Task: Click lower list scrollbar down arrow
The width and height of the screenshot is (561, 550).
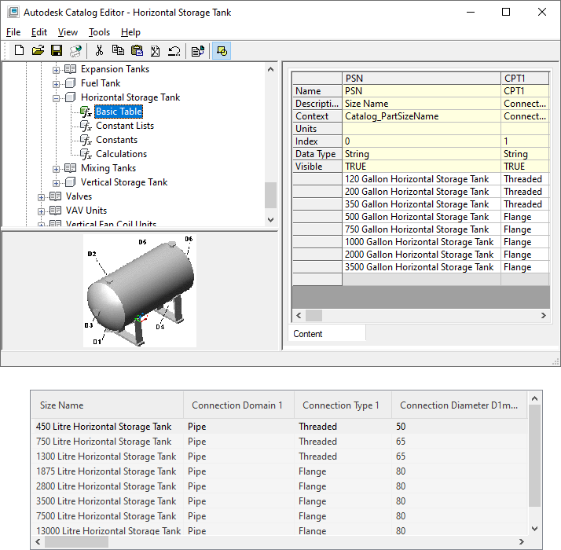Action: [534, 529]
